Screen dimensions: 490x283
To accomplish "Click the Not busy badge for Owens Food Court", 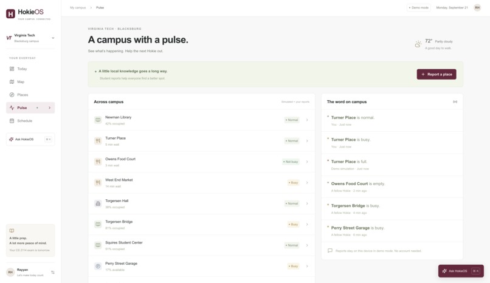I will pyautogui.click(x=291, y=162).
